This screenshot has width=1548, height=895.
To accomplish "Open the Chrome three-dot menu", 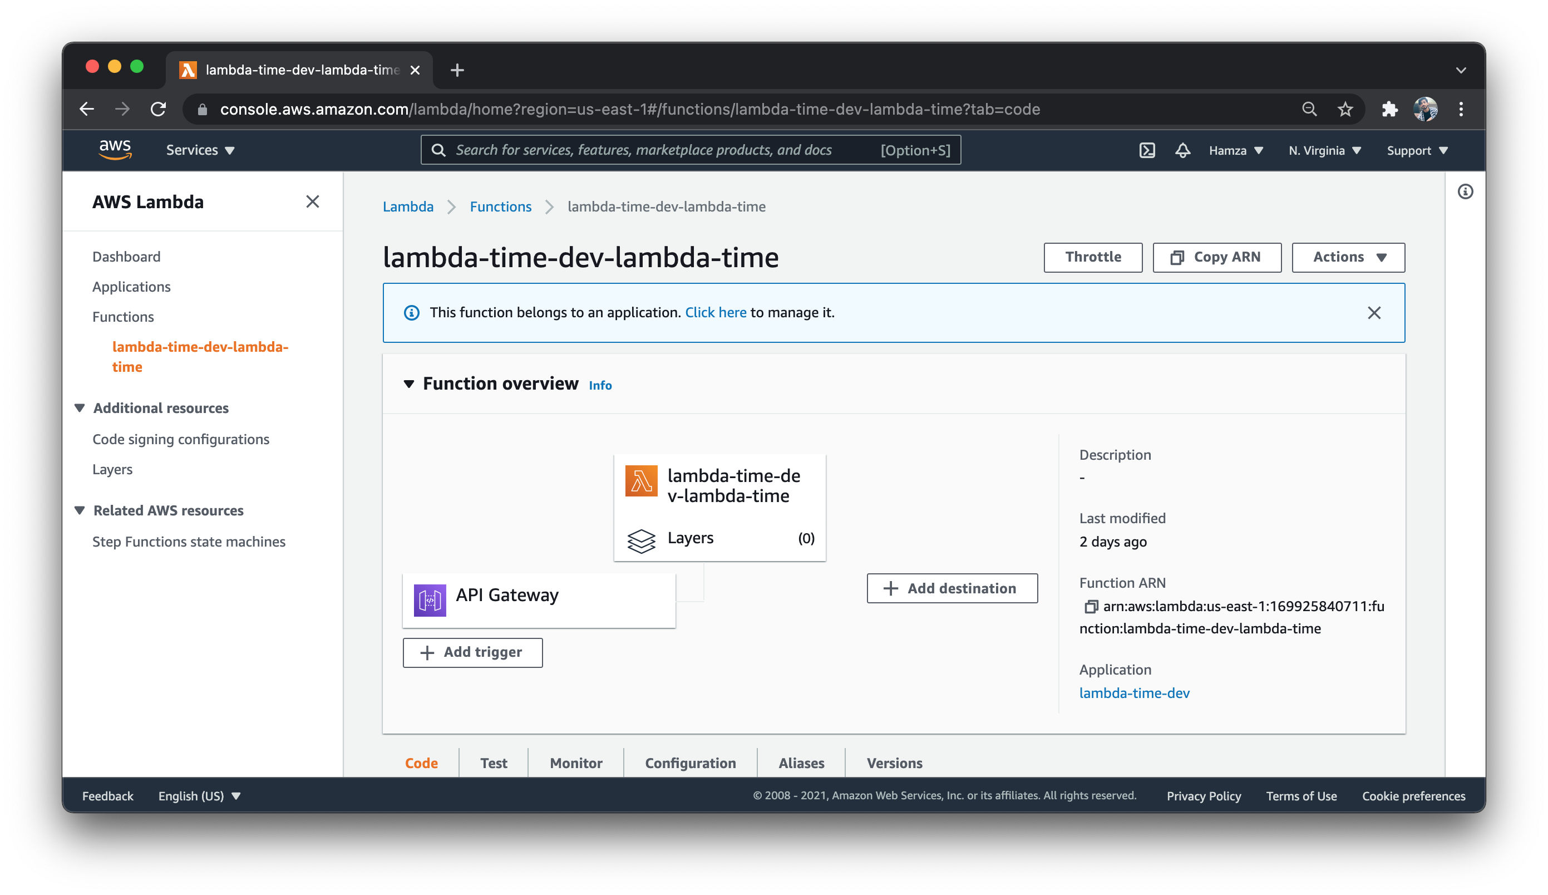I will click(1461, 109).
